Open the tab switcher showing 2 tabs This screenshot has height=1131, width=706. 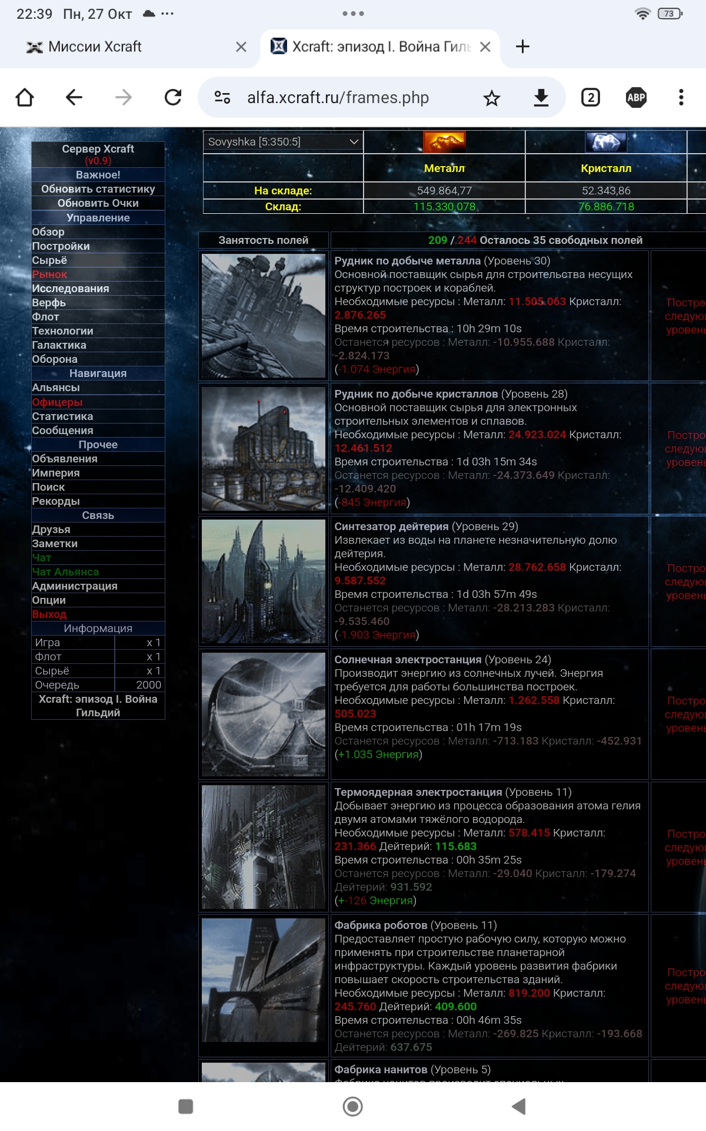click(590, 98)
